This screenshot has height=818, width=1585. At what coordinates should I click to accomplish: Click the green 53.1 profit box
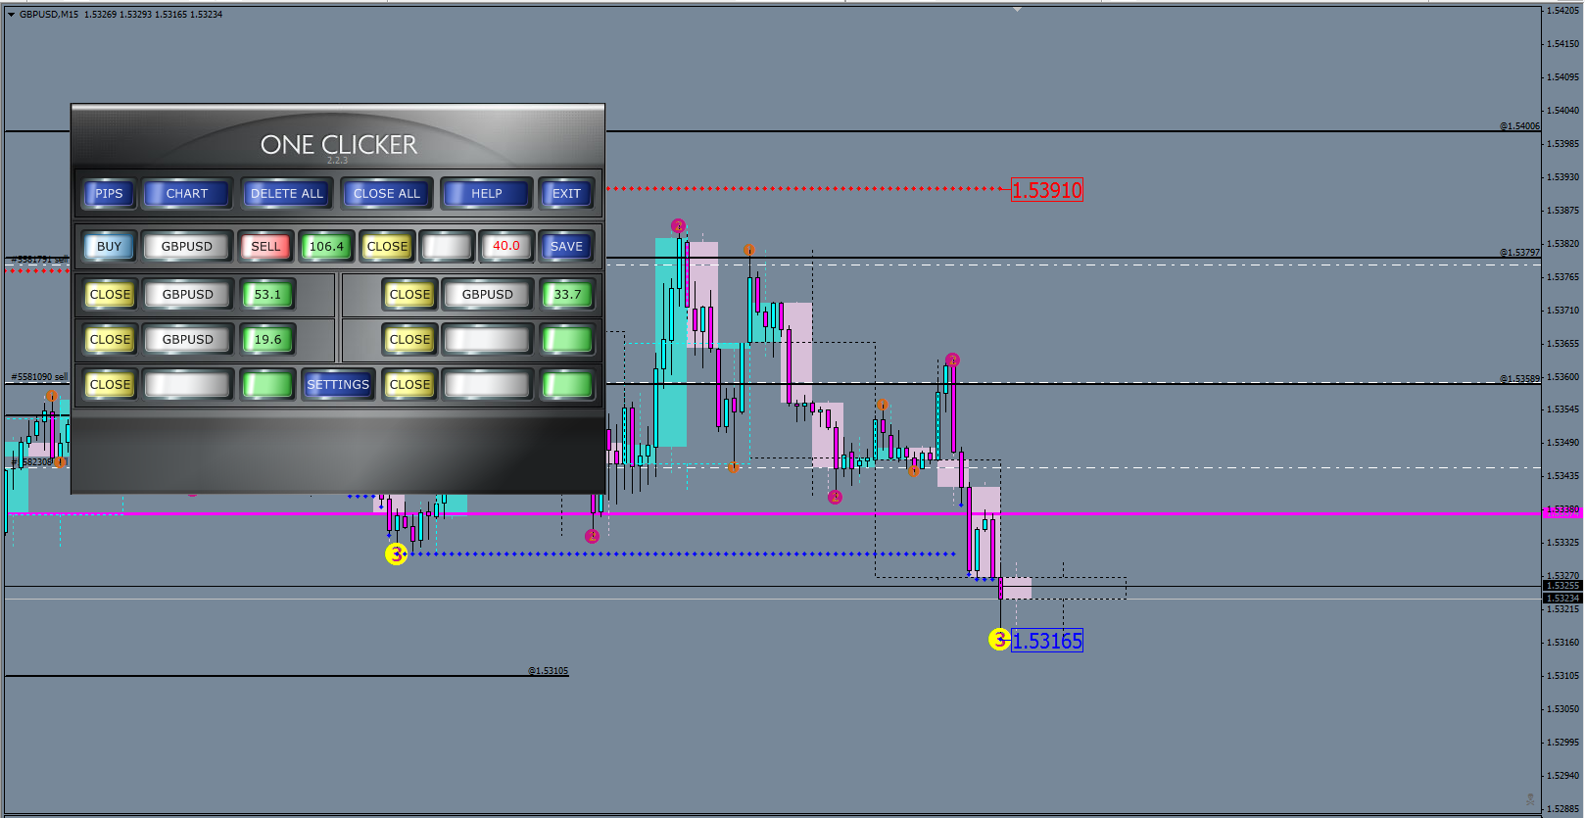pyautogui.click(x=267, y=294)
